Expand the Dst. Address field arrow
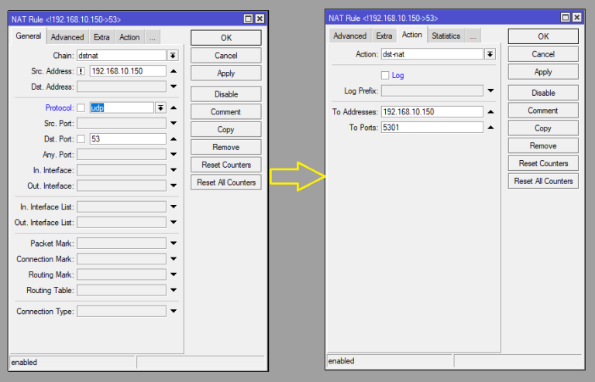This screenshot has width=595, height=382. tap(174, 87)
